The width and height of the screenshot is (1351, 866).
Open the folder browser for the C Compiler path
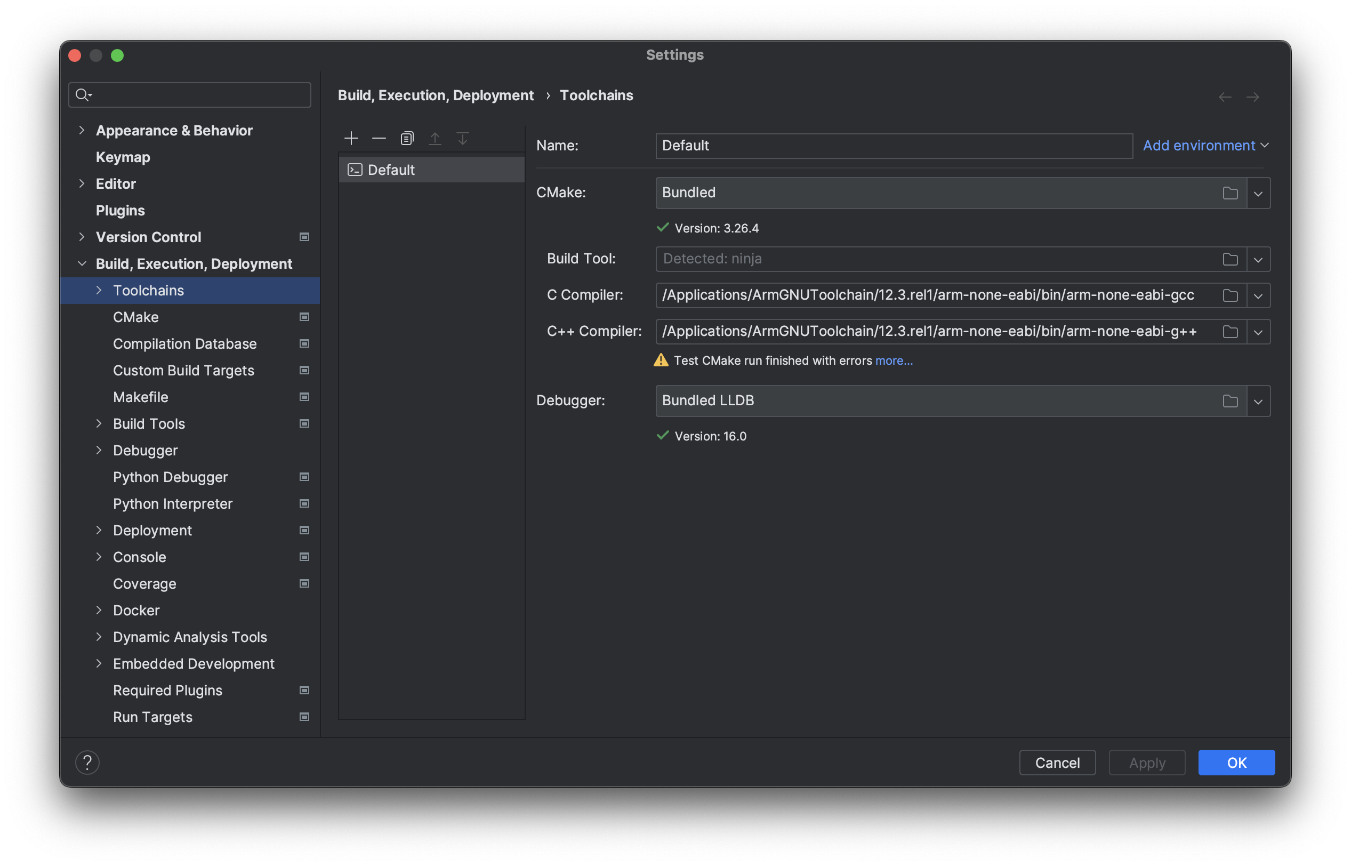pos(1230,295)
